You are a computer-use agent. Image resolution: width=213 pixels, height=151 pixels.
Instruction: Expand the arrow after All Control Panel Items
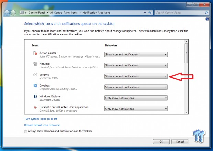pyautogui.click(x=80, y=13)
